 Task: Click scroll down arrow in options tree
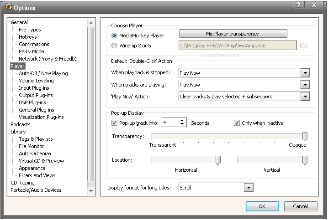tap(91, 191)
